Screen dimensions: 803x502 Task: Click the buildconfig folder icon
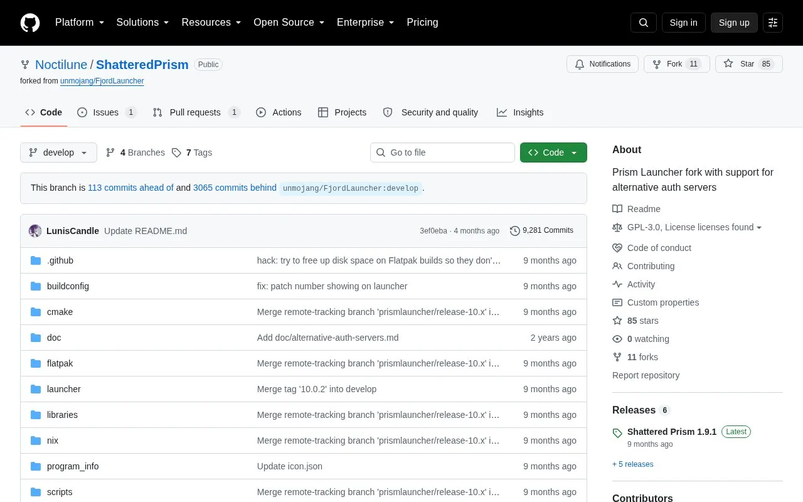36,286
